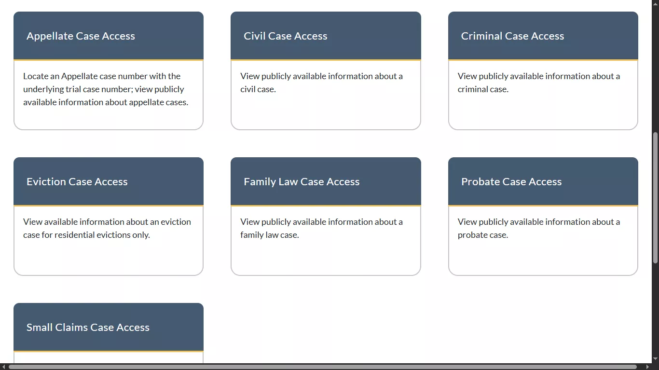Select the Family Law Case Access title heading
Image resolution: width=659 pixels, height=370 pixels.
302,181
